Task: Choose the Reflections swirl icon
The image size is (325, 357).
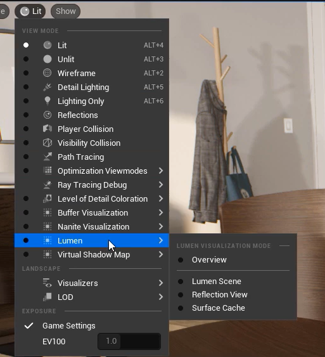Action: coord(48,115)
